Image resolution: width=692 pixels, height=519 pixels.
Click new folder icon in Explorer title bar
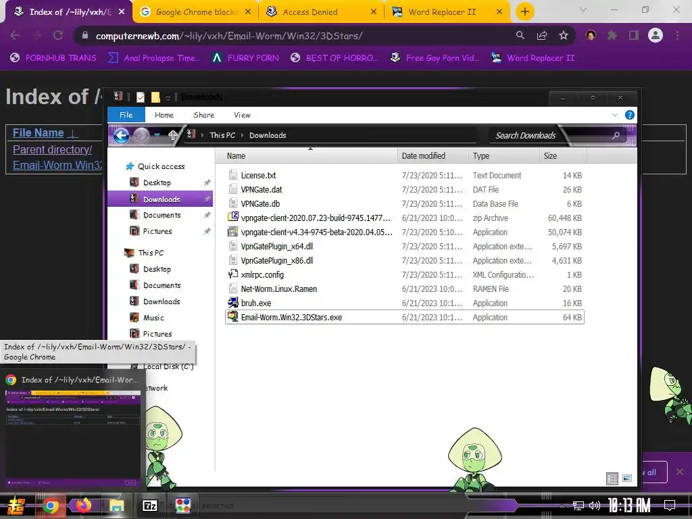[x=156, y=97]
